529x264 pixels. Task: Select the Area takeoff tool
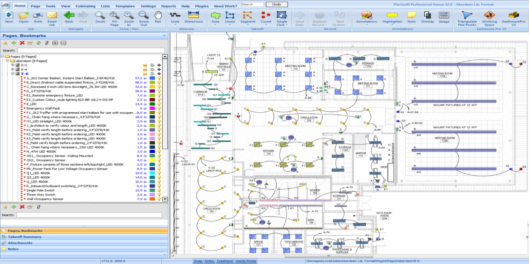(215, 18)
